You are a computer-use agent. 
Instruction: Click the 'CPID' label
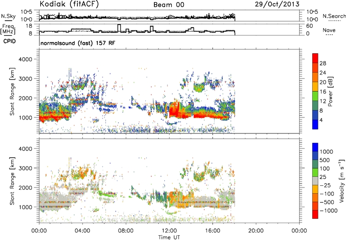(x=10, y=41)
